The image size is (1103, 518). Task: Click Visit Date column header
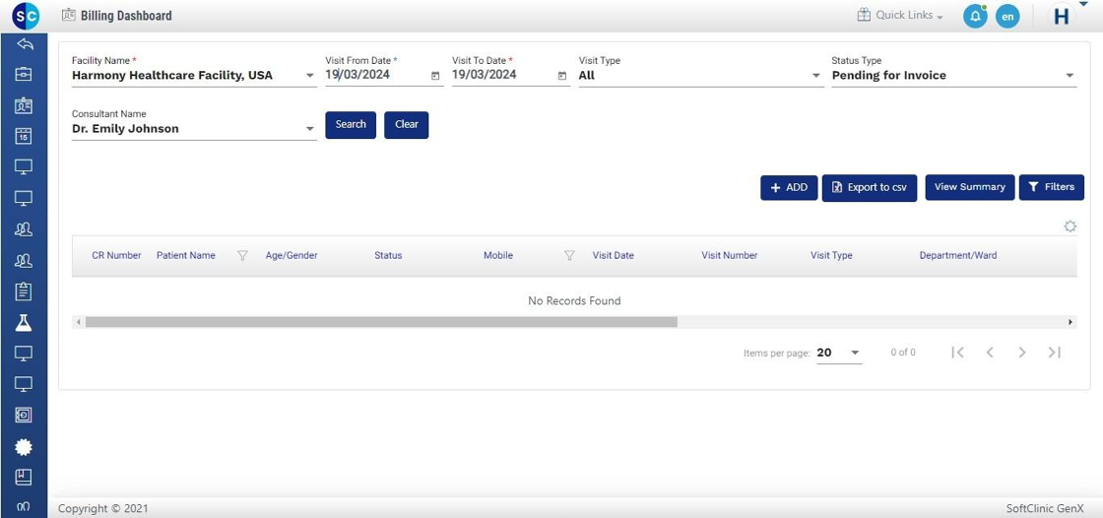point(613,255)
